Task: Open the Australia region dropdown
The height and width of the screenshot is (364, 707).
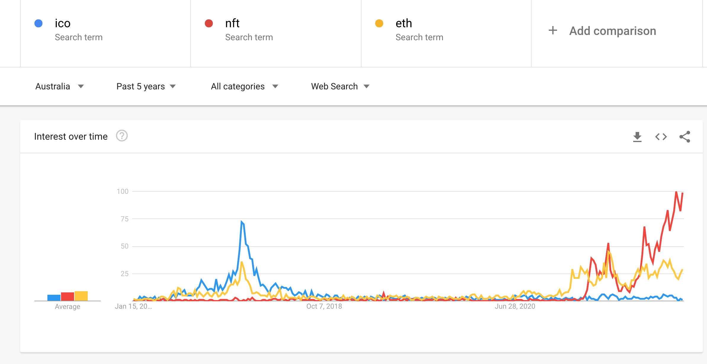Action: tap(60, 86)
